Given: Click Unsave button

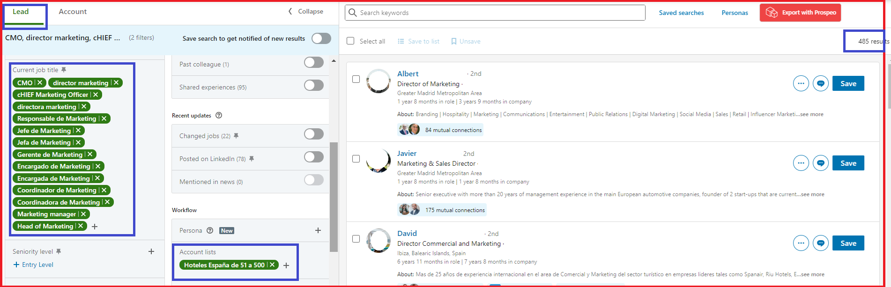Looking at the screenshot, I should [466, 41].
